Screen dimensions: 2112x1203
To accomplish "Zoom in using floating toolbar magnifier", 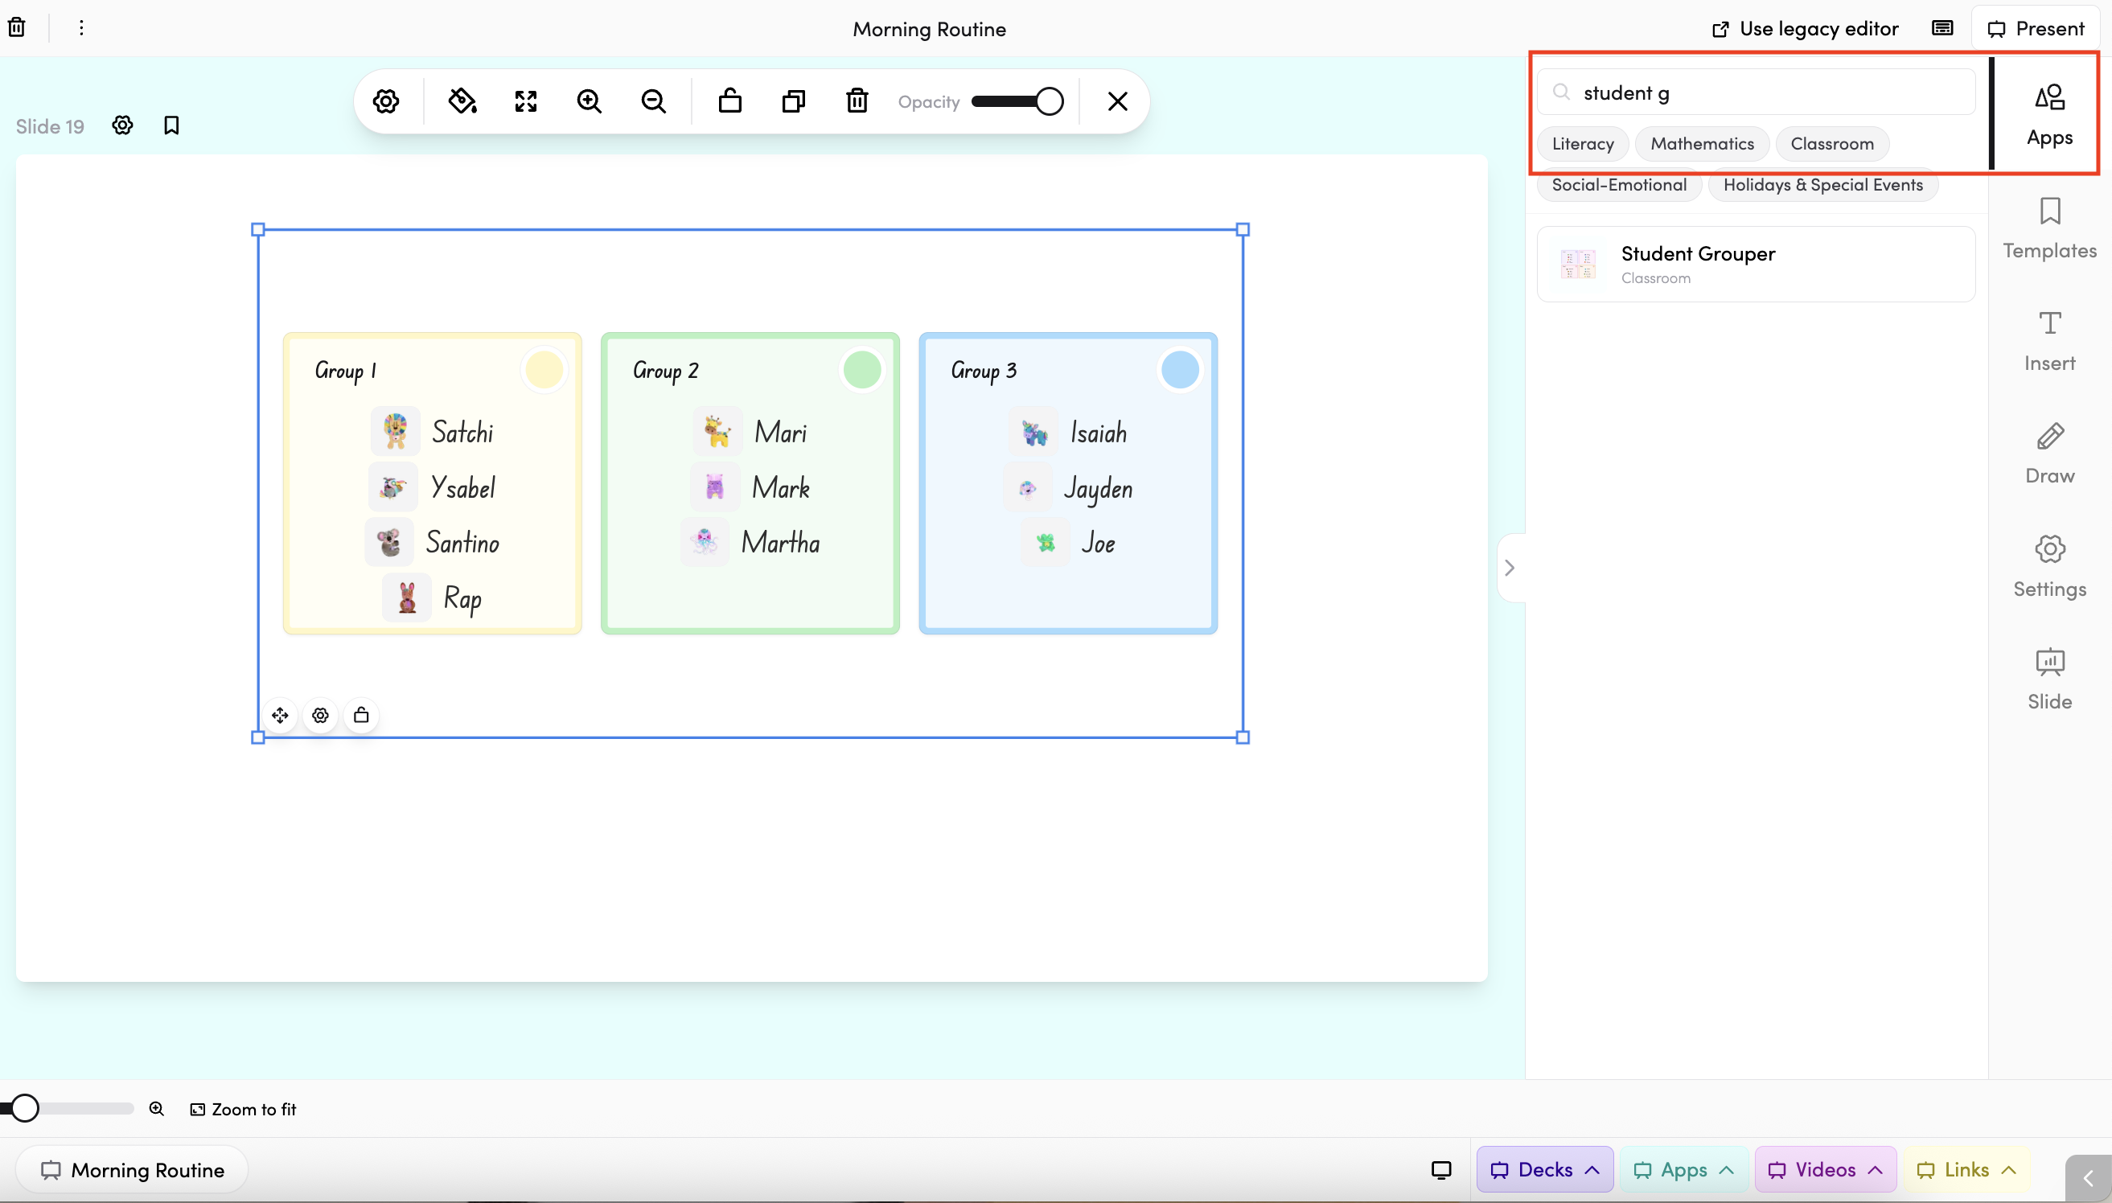I will pyautogui.click(x=590, y=101).
